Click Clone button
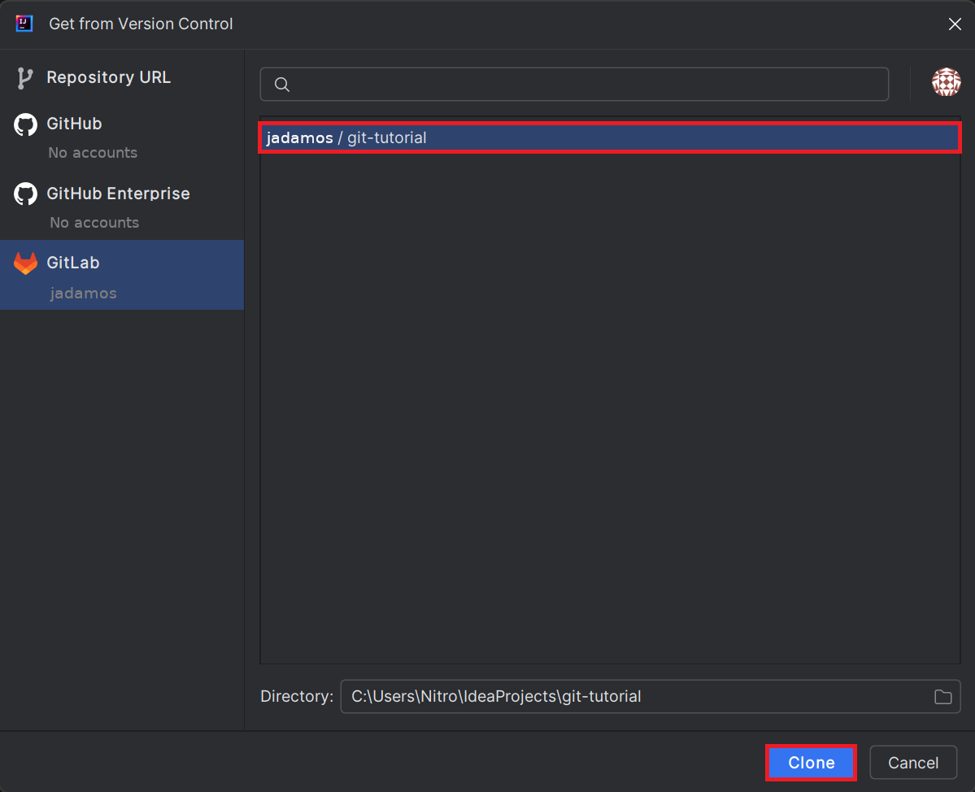 coord(811,763)
